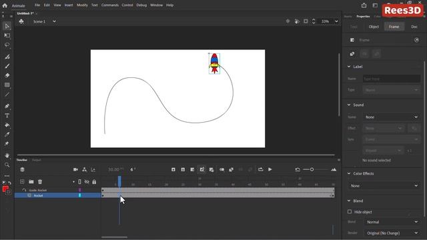Switch to the Output tab
Screen dimensions: 427x240
tap(36, 160)
